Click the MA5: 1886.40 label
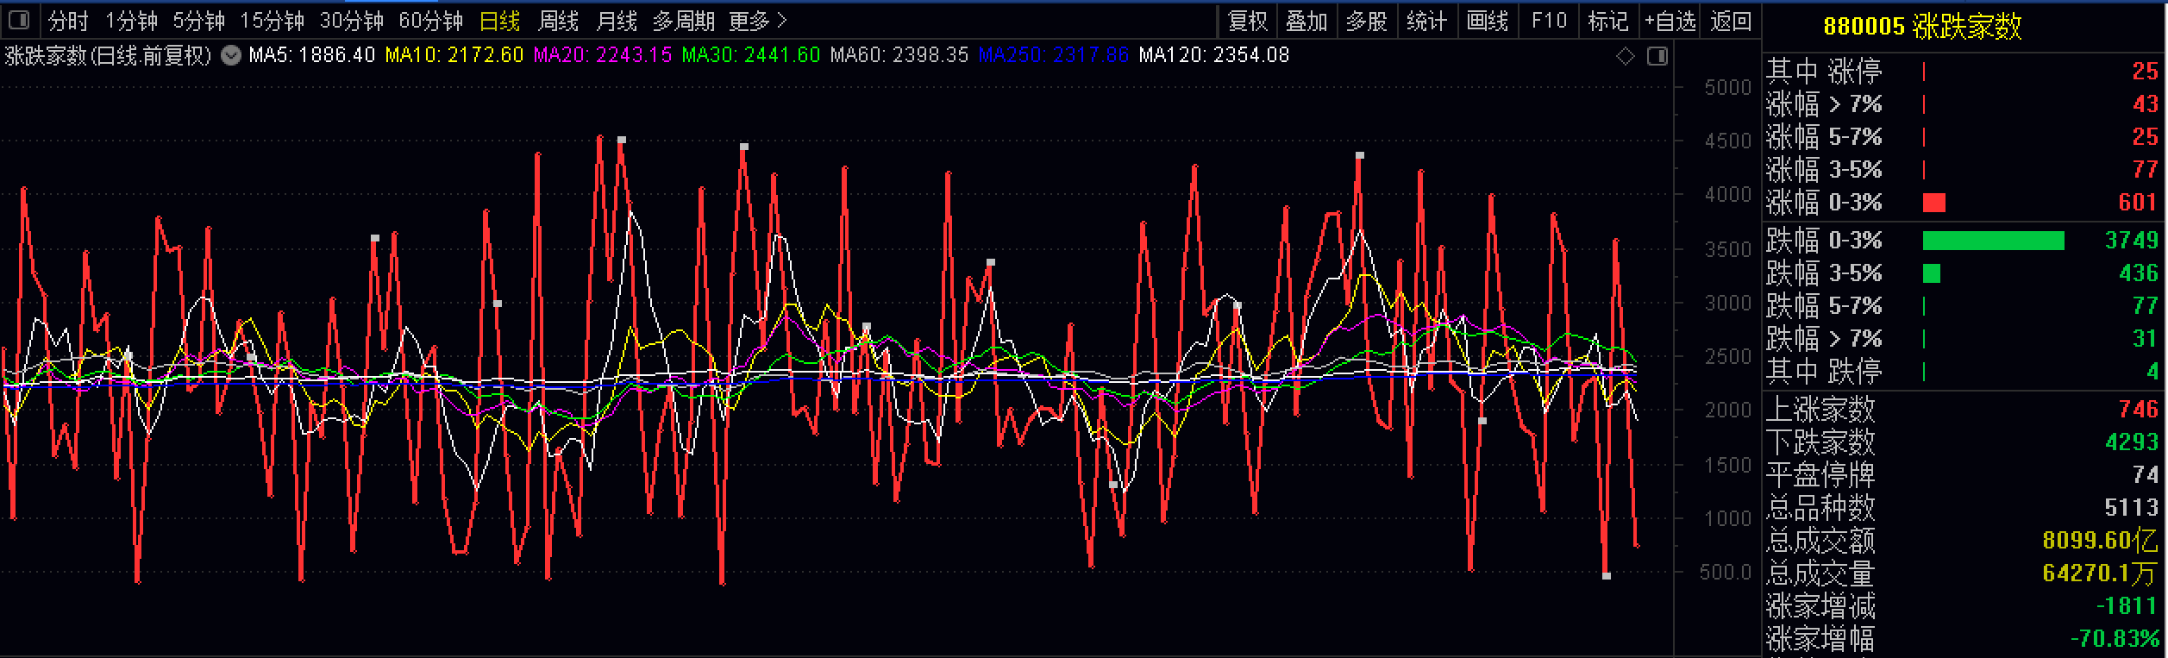The height and width of the screenshot is (658, 2168). [311, 56]
